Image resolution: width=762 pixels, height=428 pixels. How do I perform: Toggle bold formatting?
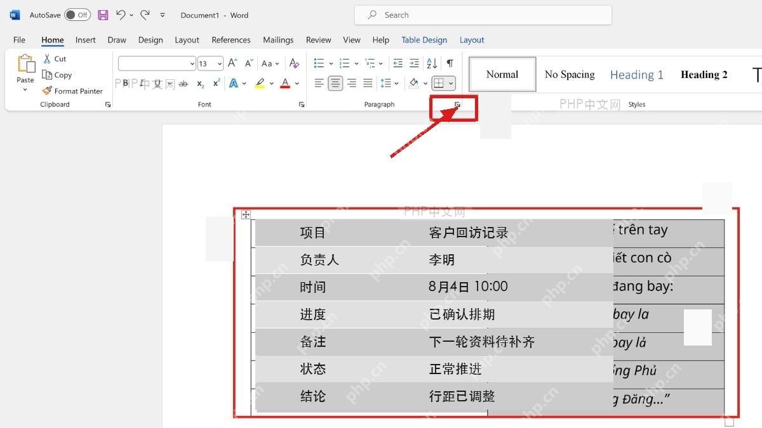click(x=126, y=83)
